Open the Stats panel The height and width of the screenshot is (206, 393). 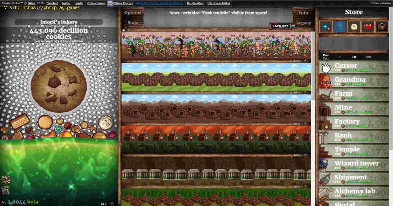pyautogui.click(x=133, y=23)
